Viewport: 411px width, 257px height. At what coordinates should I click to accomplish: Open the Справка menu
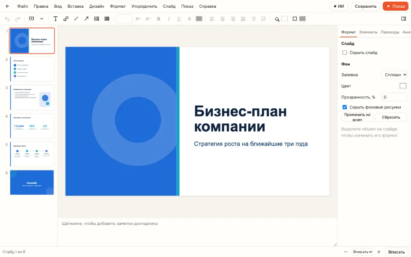(x=208, y=6)
